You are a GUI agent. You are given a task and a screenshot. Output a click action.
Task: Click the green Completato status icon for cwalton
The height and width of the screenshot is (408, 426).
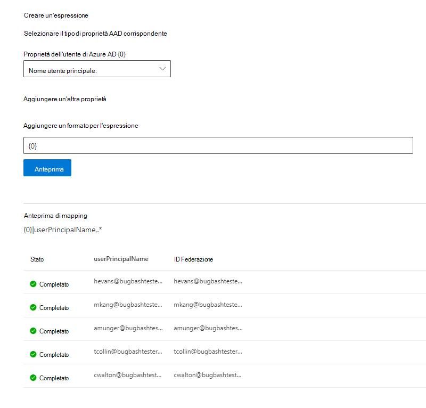pyautogui.click(x=34, y=378)
